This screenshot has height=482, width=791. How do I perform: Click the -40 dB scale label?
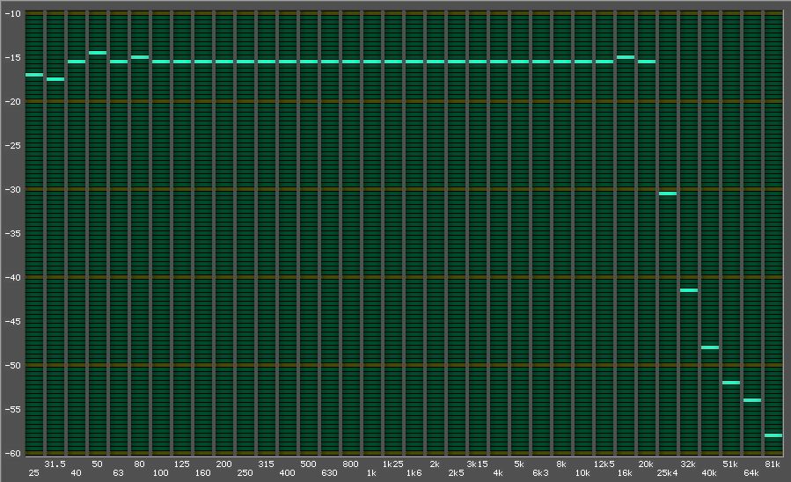(12, 277)
